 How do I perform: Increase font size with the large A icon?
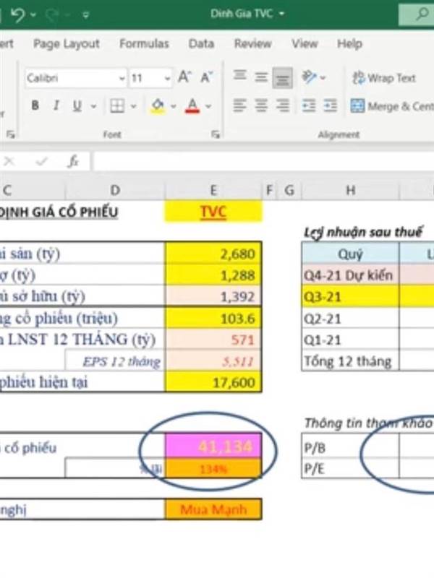click(184, 77)
